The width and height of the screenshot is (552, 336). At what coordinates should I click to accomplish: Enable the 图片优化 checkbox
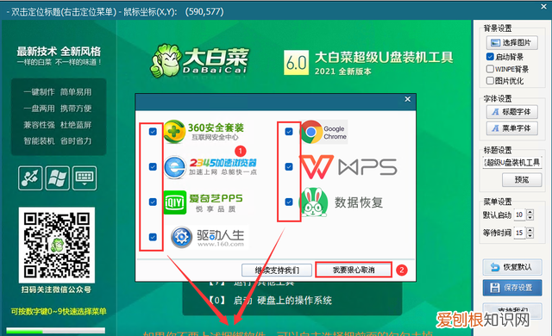490,80
